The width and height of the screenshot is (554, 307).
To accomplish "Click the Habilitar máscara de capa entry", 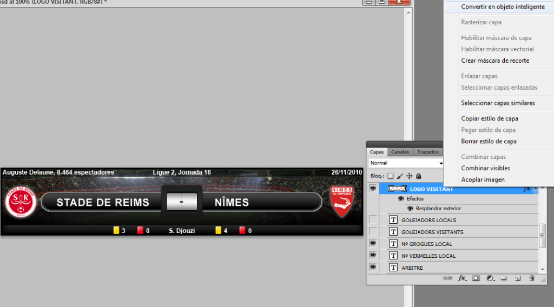I will click(x=496, y=38).
